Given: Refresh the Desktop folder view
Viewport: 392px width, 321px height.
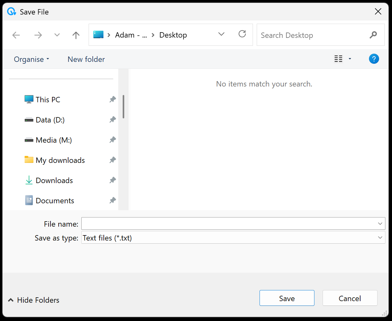Looking at the screenshot, I should click(242, 34).
